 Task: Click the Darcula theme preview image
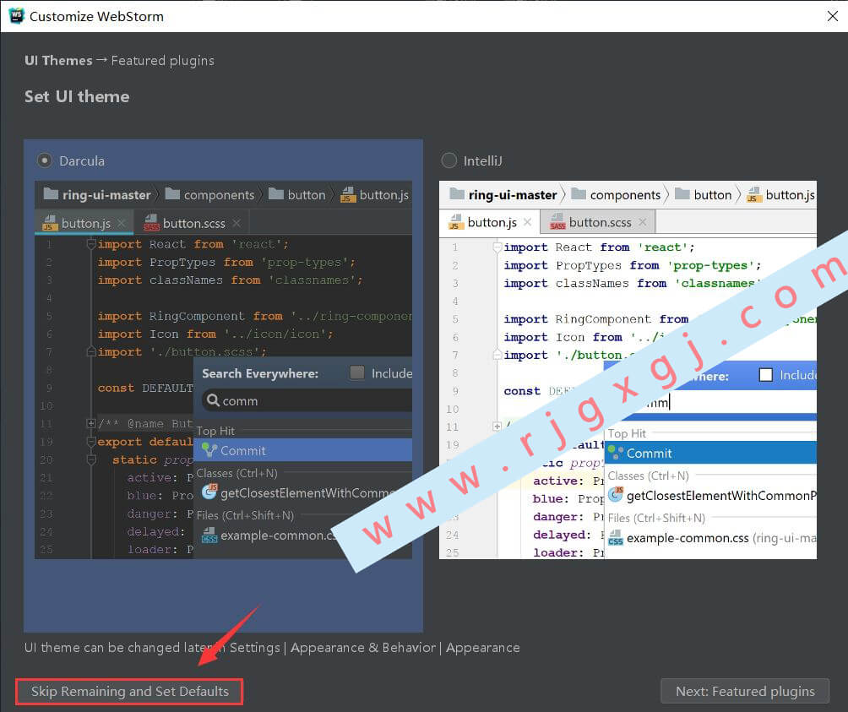[x=223, y=370]
